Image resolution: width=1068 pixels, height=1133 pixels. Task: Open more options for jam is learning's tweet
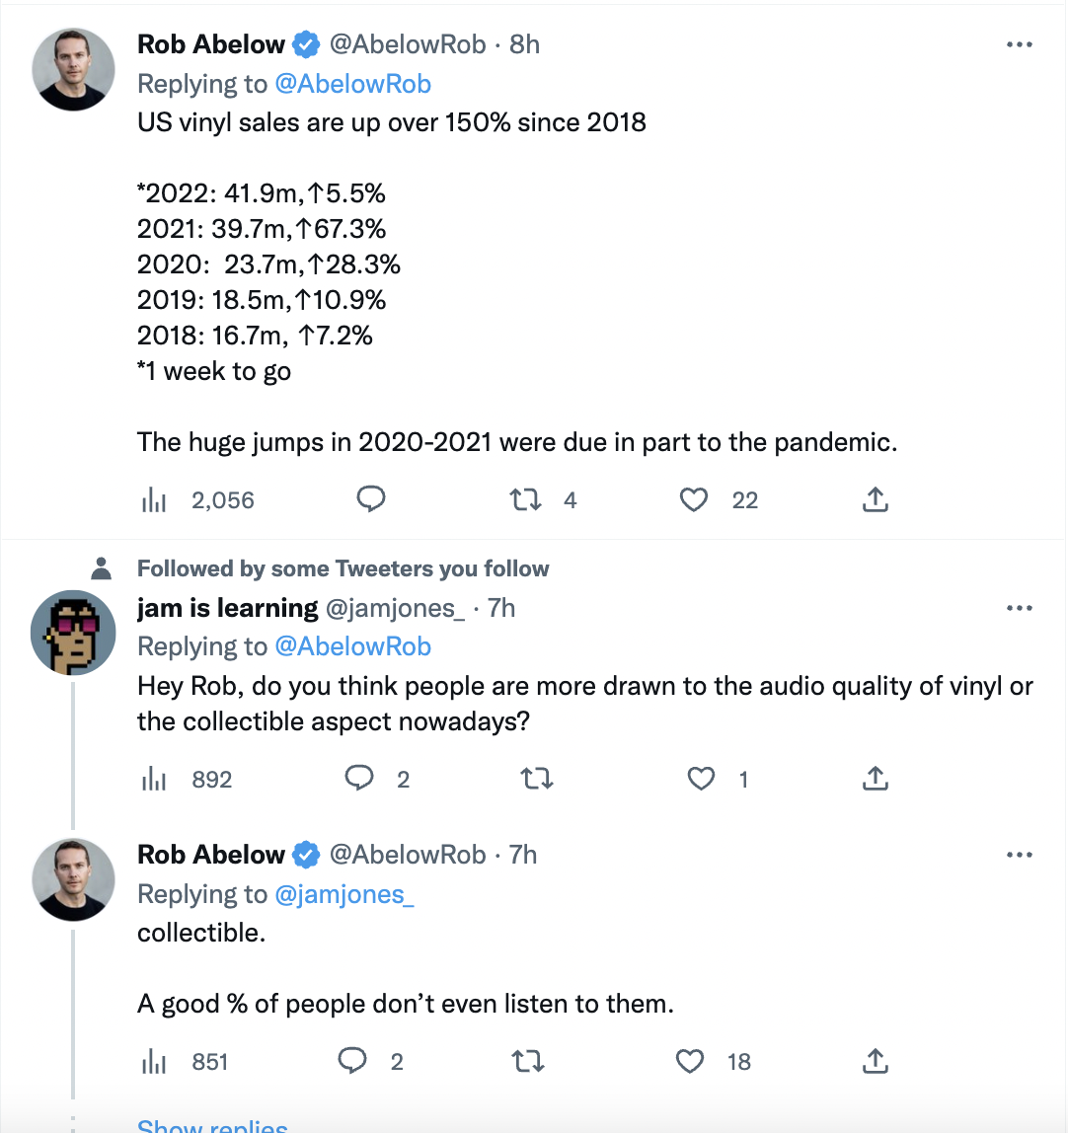(x=1020, y=607)
